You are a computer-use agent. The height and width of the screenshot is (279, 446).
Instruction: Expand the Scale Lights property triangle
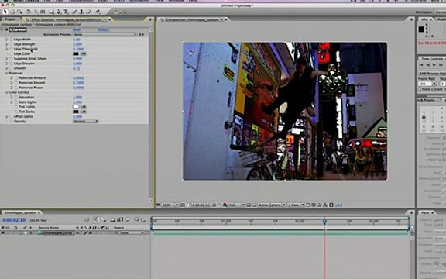coord(12,102)
